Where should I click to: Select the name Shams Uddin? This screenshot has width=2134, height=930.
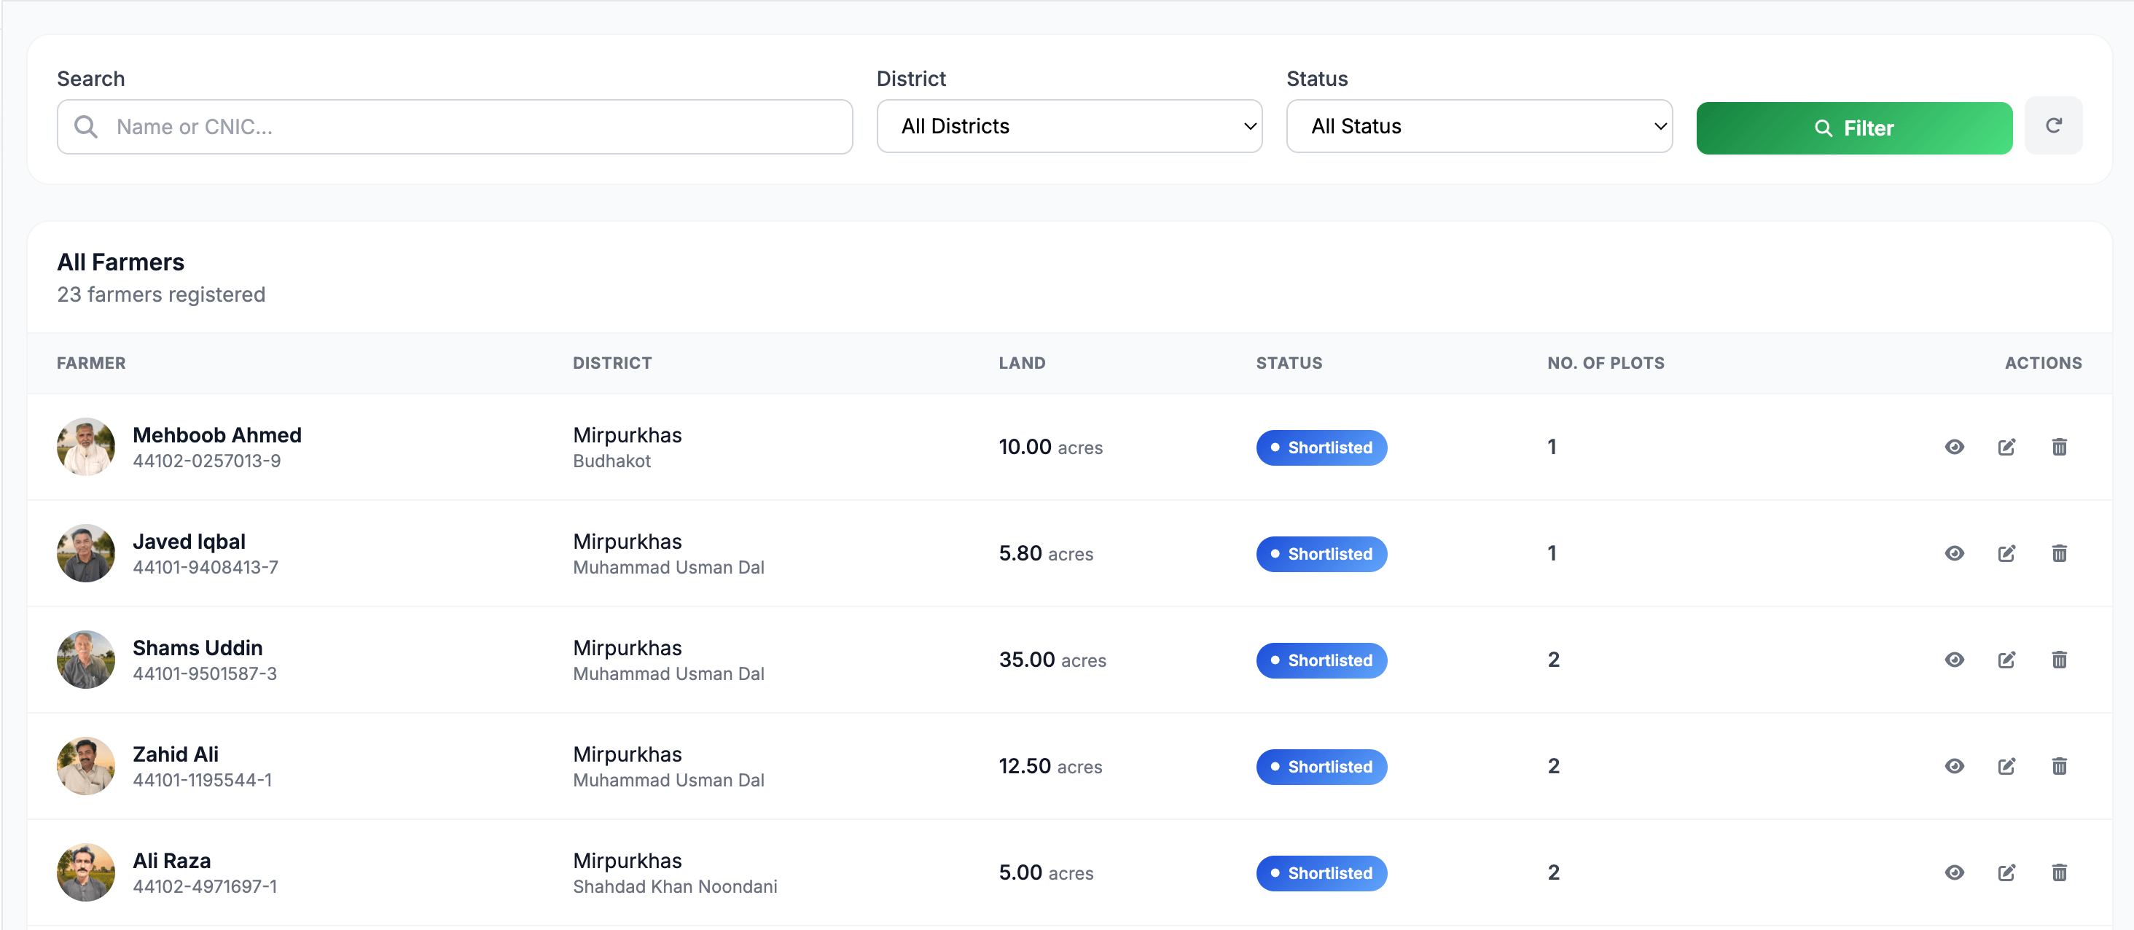tap(198, 648)
